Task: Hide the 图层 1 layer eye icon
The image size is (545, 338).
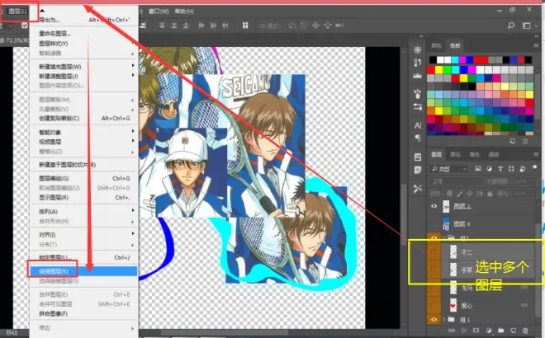Action: (x=434, y=206)
